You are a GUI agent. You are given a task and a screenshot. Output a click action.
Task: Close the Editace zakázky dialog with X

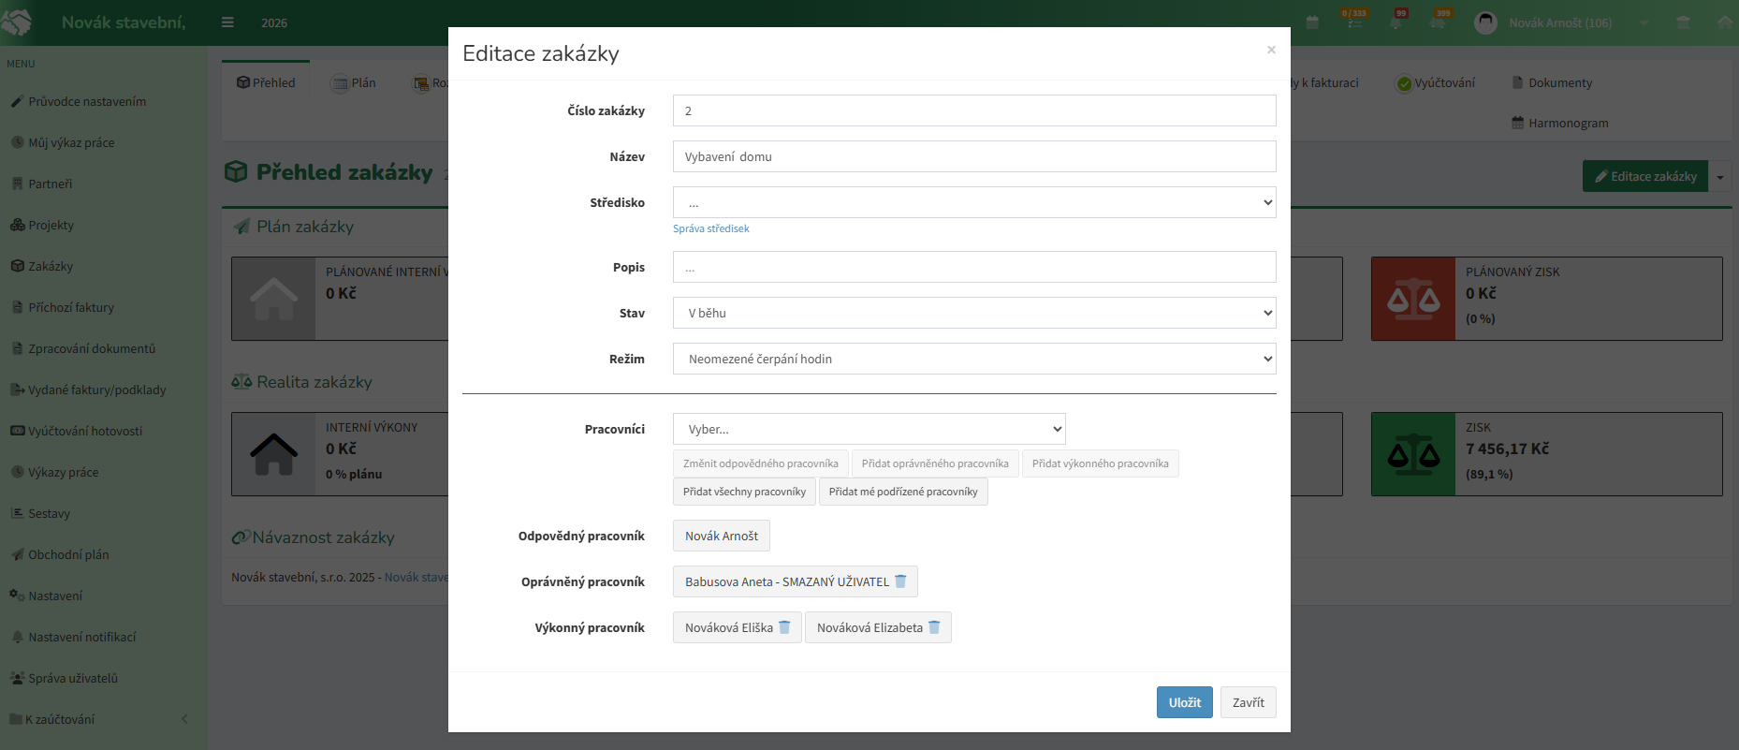pyautogui.click(x=1271, y=50)
